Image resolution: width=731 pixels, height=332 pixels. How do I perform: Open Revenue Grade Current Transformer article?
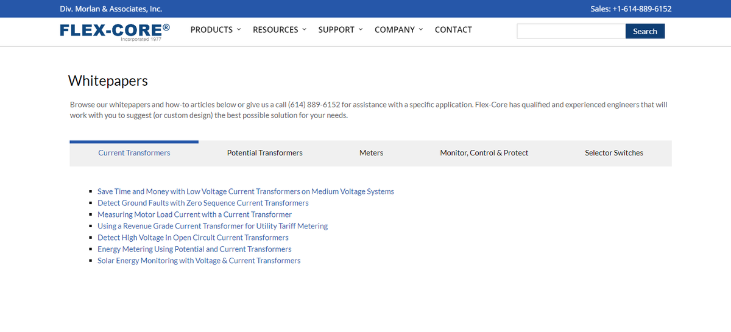(213, 226)
